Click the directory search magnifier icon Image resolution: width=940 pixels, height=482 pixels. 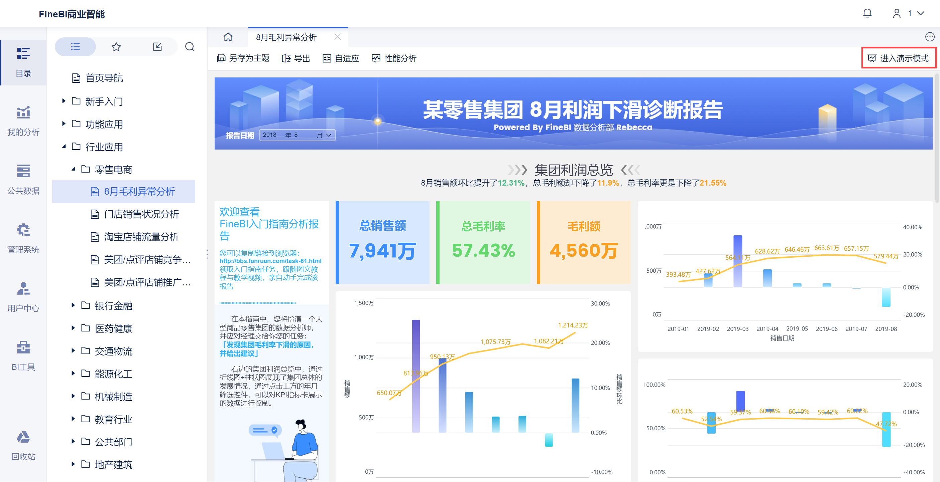(190, 47)
